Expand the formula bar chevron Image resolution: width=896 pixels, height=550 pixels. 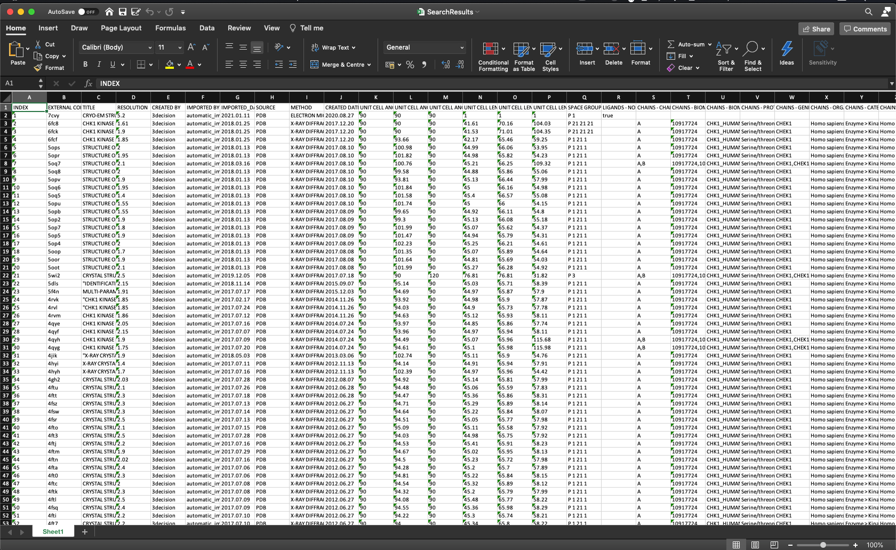(x=892, y=83)
